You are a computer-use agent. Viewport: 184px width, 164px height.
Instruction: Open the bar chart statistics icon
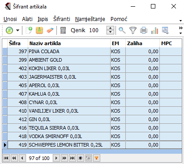point(154,30)
